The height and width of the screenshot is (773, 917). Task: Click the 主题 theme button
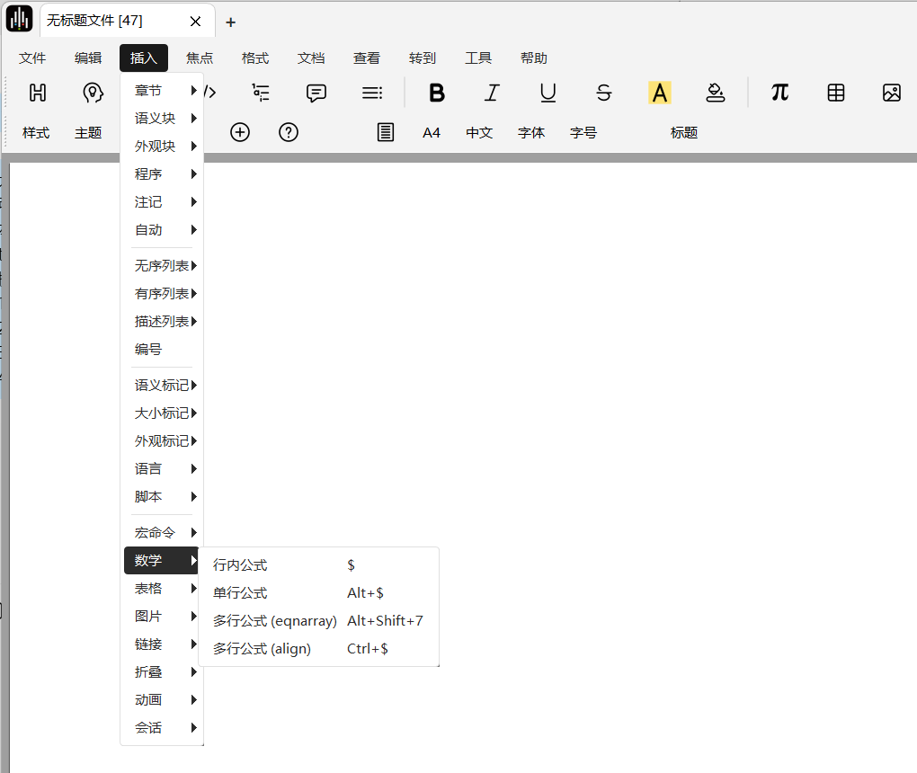88,132
